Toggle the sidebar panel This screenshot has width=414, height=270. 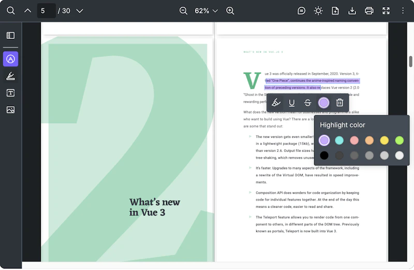pyautogui.click(x=10, y=35)
